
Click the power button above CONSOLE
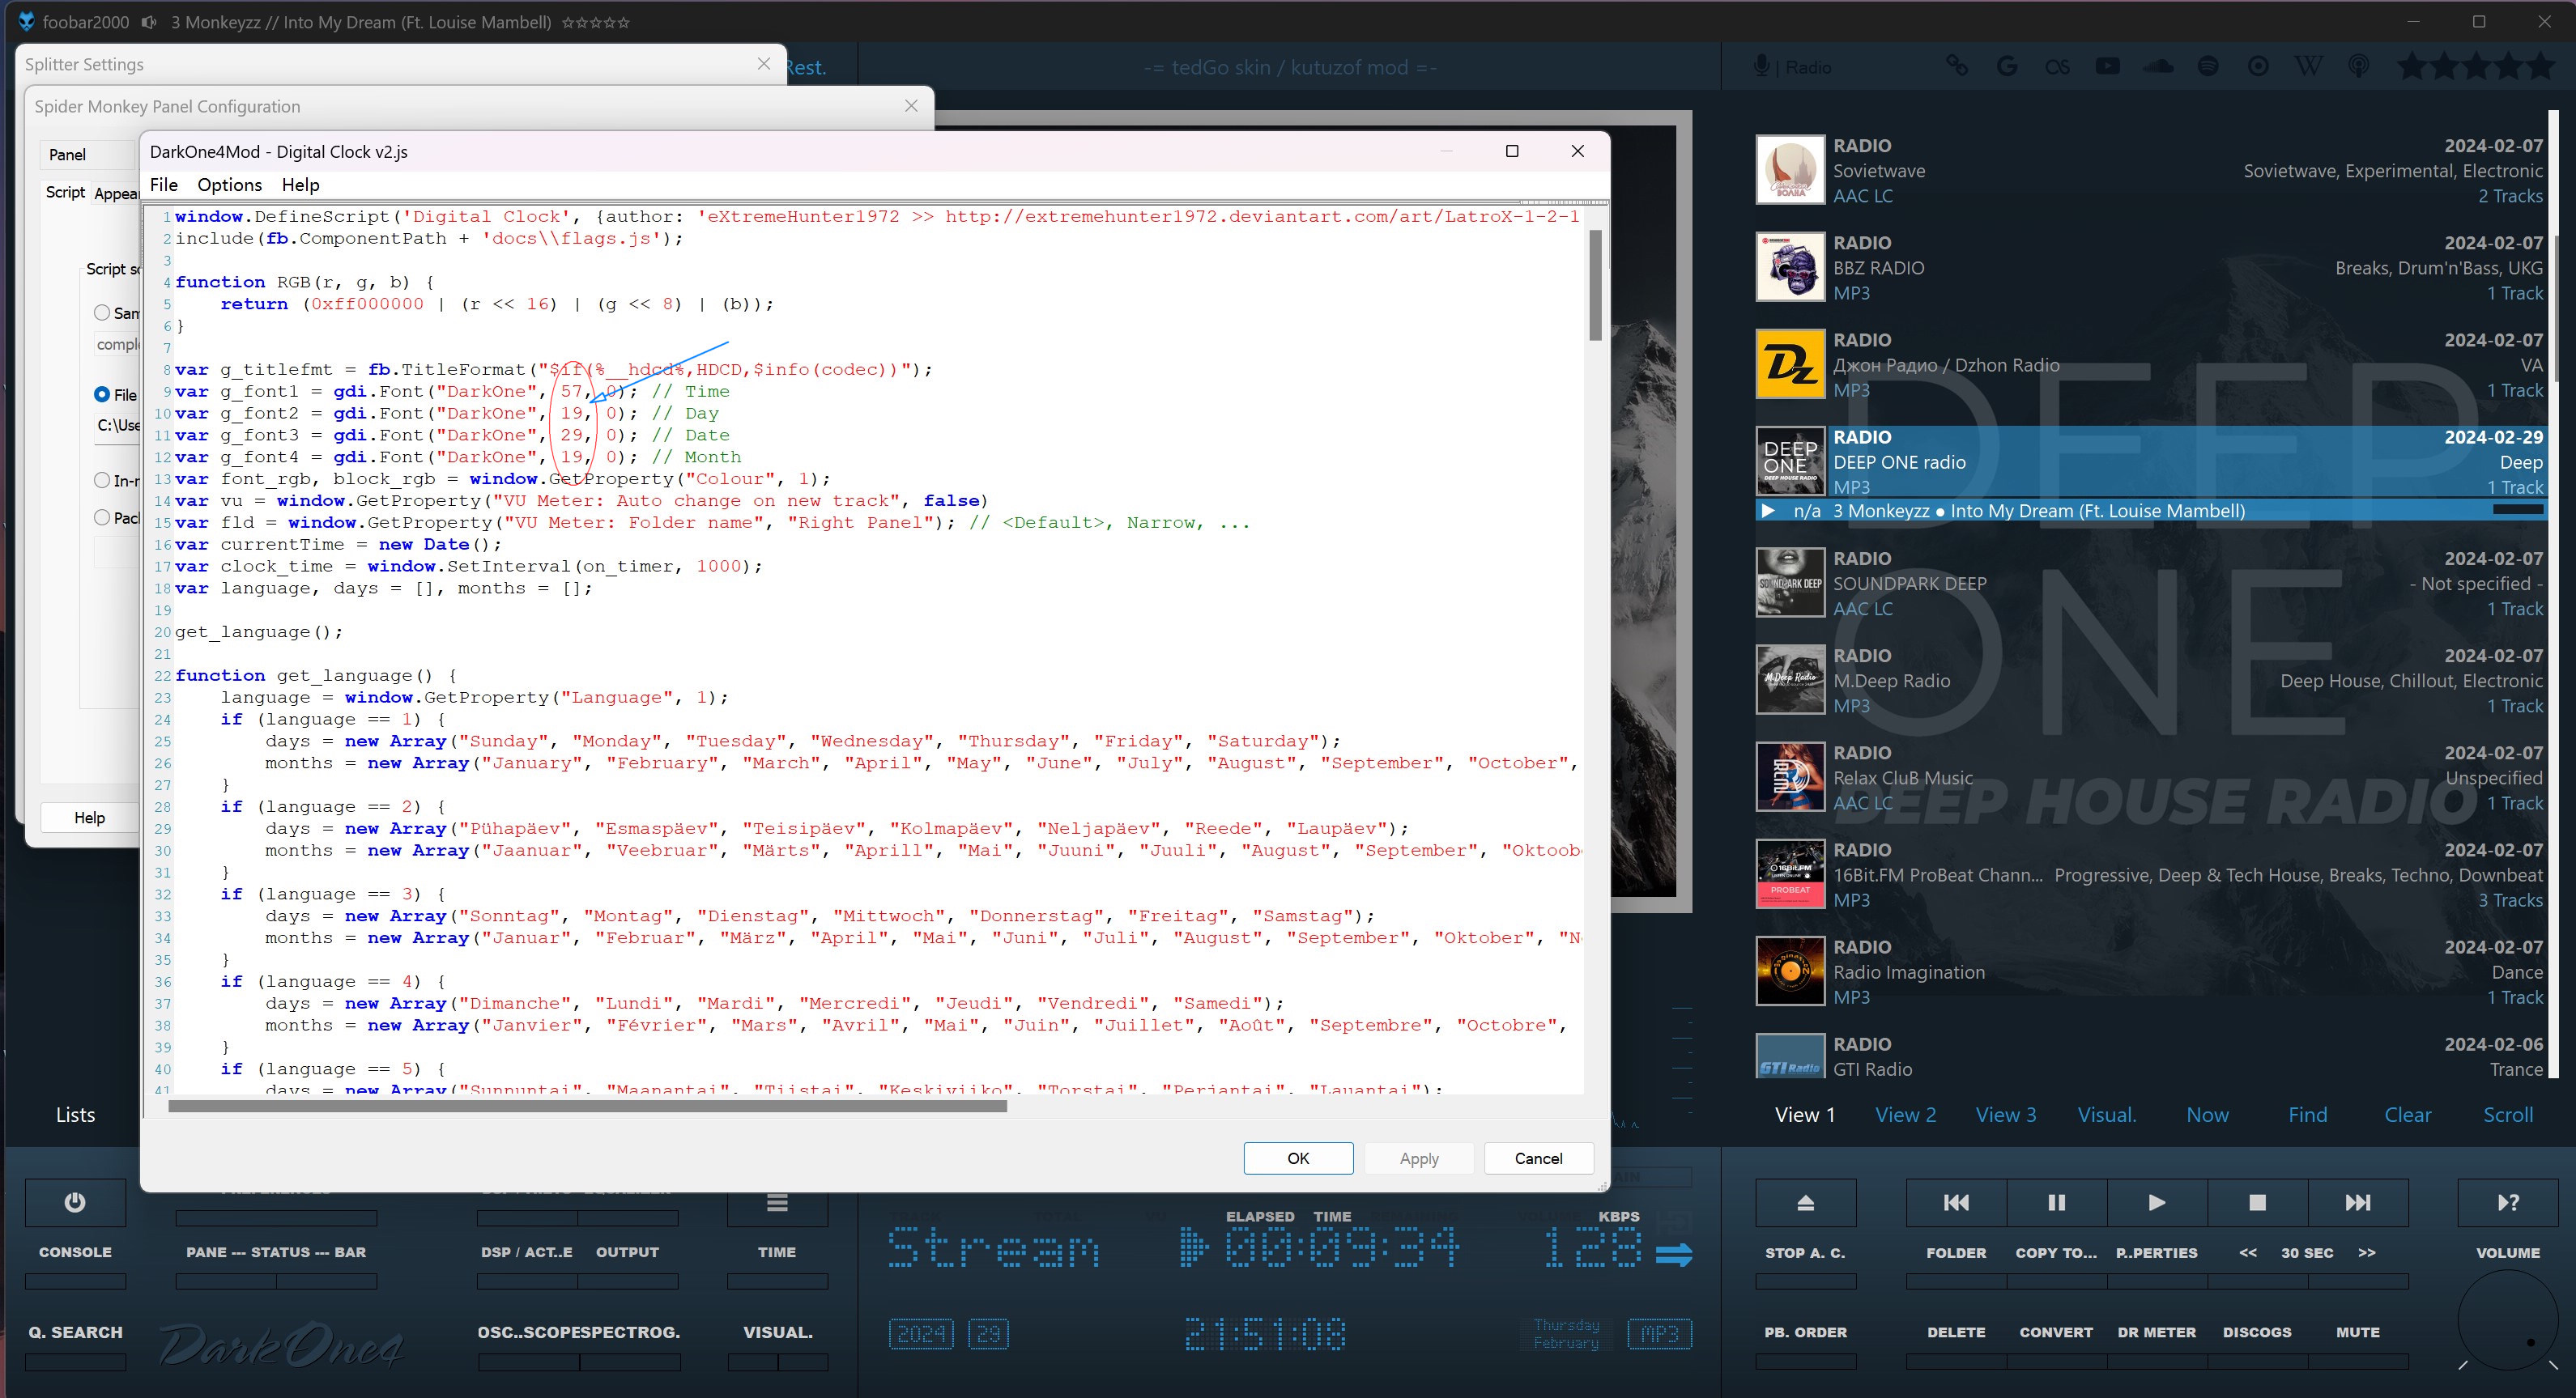[x=75, y=1202]
